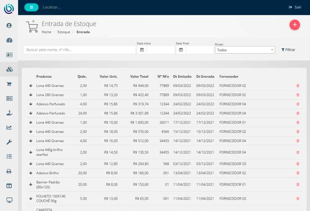Click Estoque in the breadcrumb
The width and height of the screenshot is (310, 211).
click(x=64, y=32)
